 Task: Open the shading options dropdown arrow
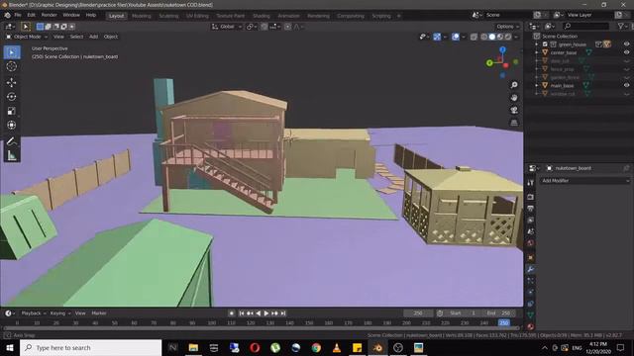click(x=516, y=37)
